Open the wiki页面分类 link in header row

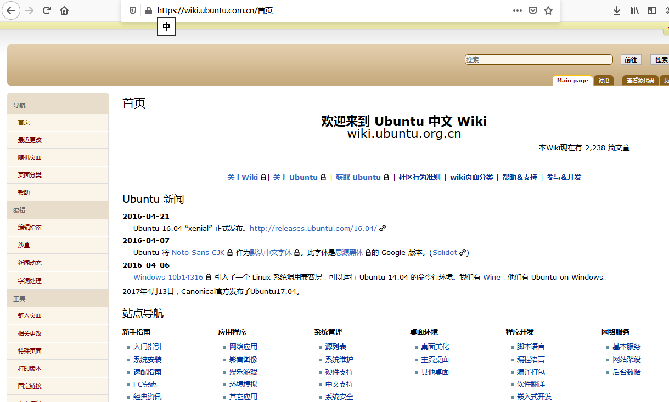[x=471, y=177]
